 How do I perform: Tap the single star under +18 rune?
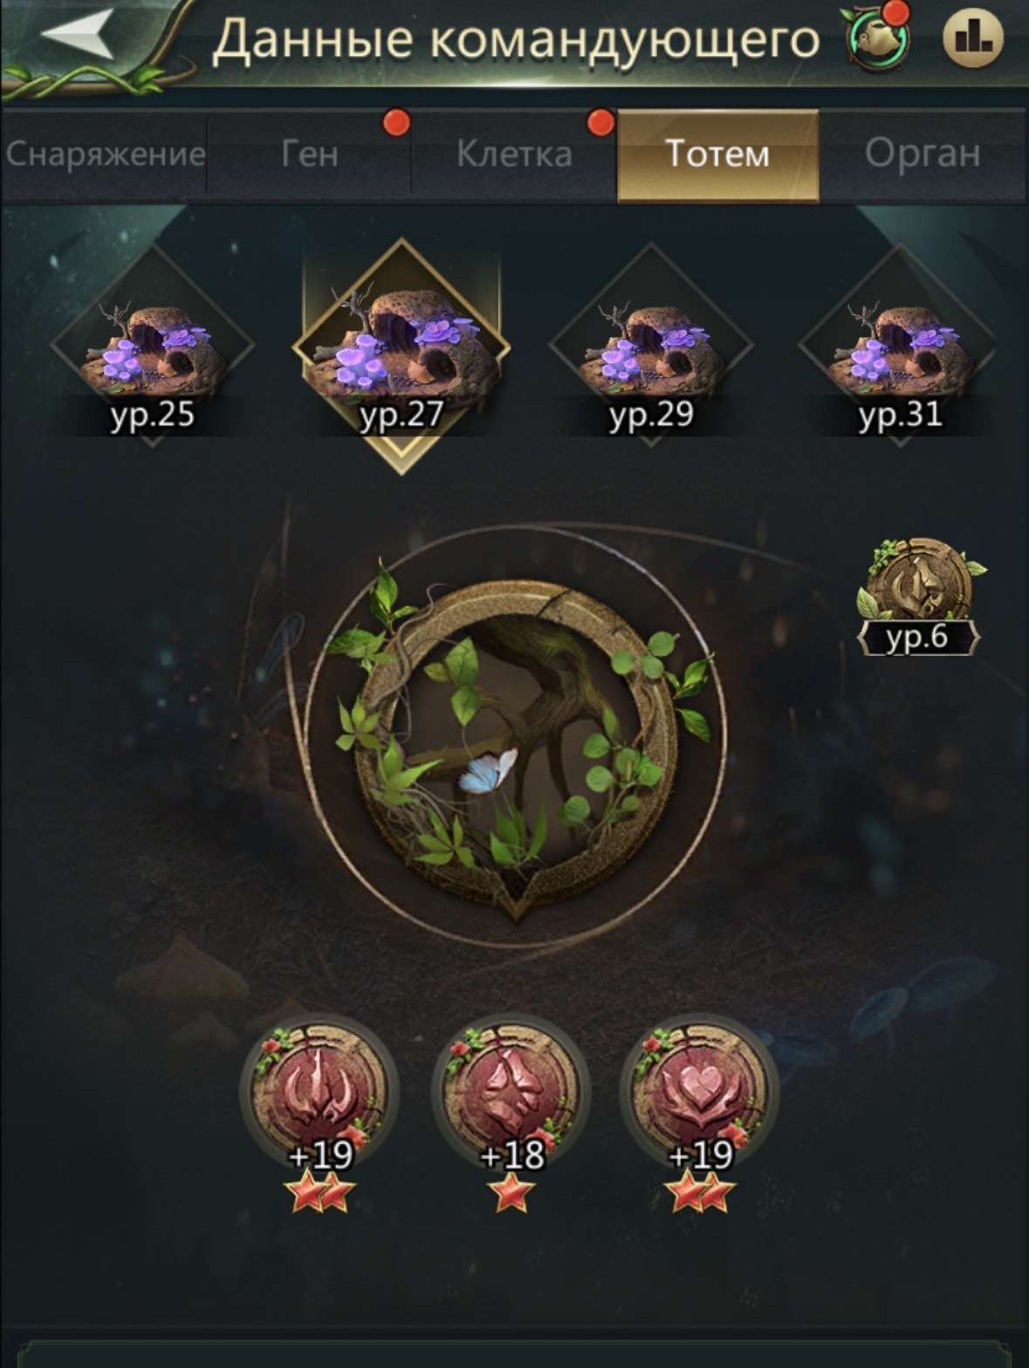[x=511, y=1193]
